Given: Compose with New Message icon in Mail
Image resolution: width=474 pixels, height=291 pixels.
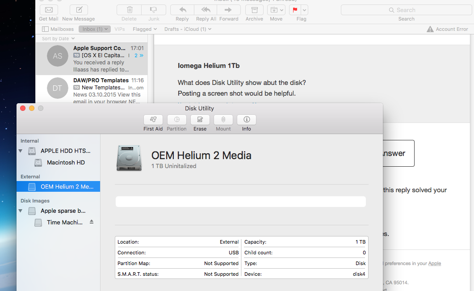Looking at the screenshot, I should tap(79, 10).
